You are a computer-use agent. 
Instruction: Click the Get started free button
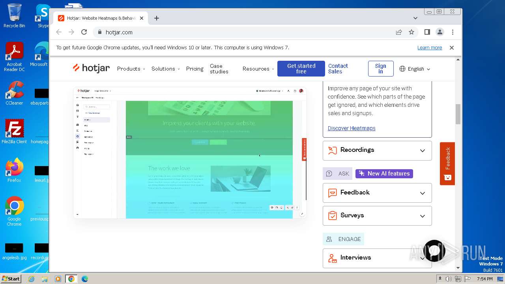(x=301, y=69)
